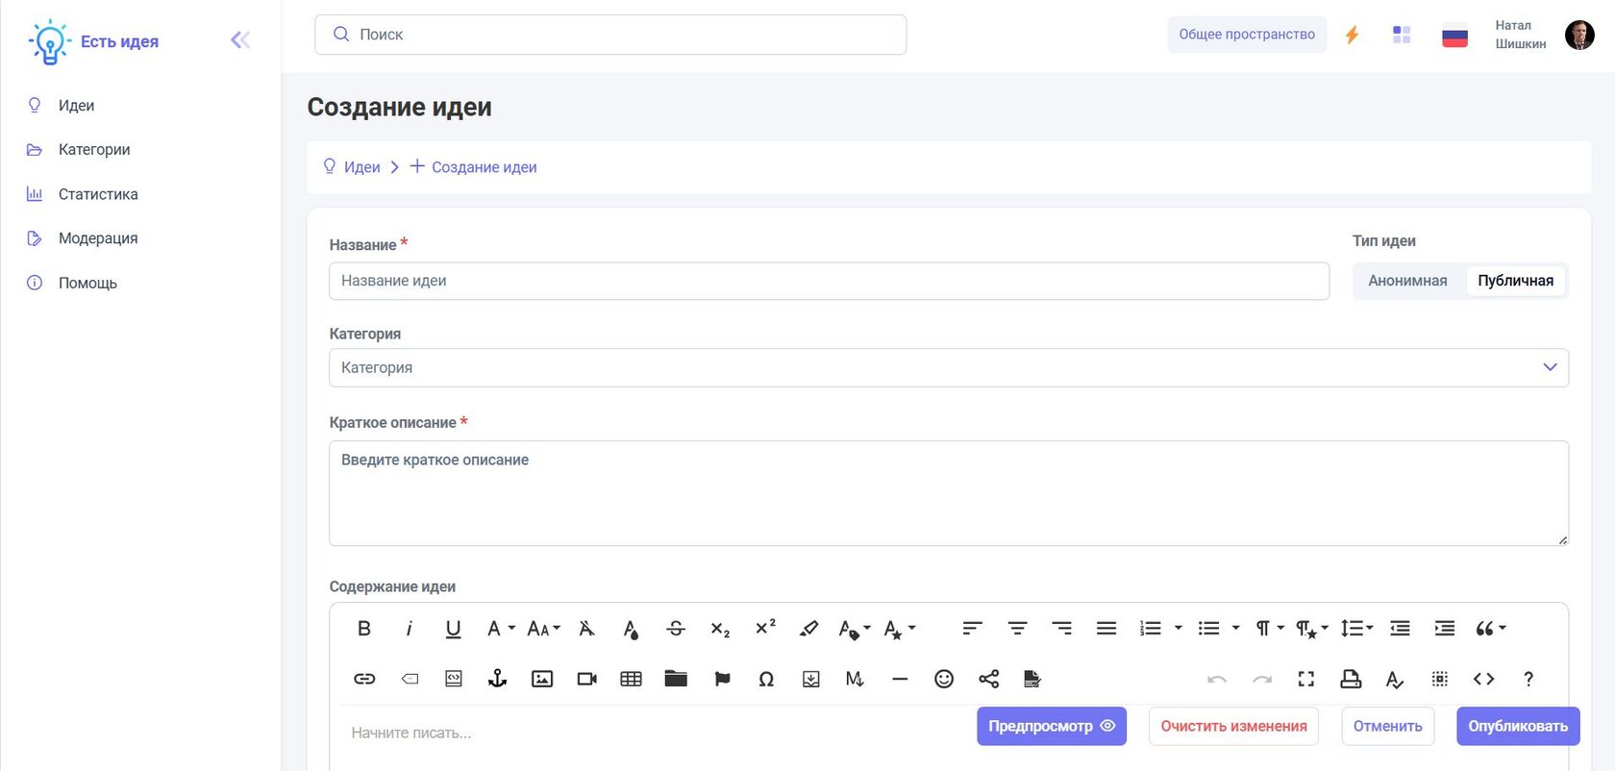Screen dimensions: 1615x771
Task: Apply subscript formatting
Action: point(720,629)
